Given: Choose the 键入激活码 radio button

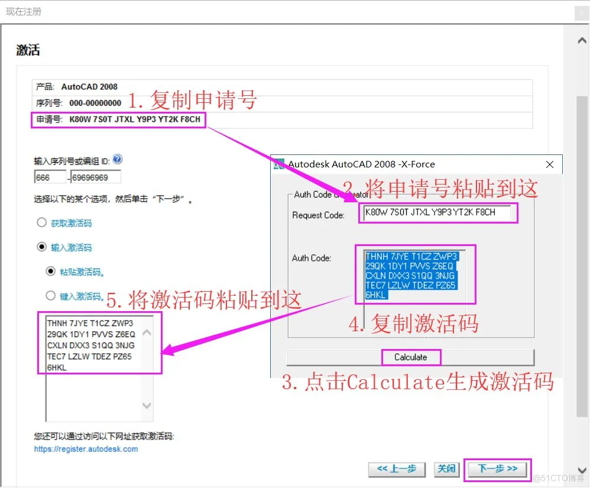Looking at the screenshot, I should 51,296.
